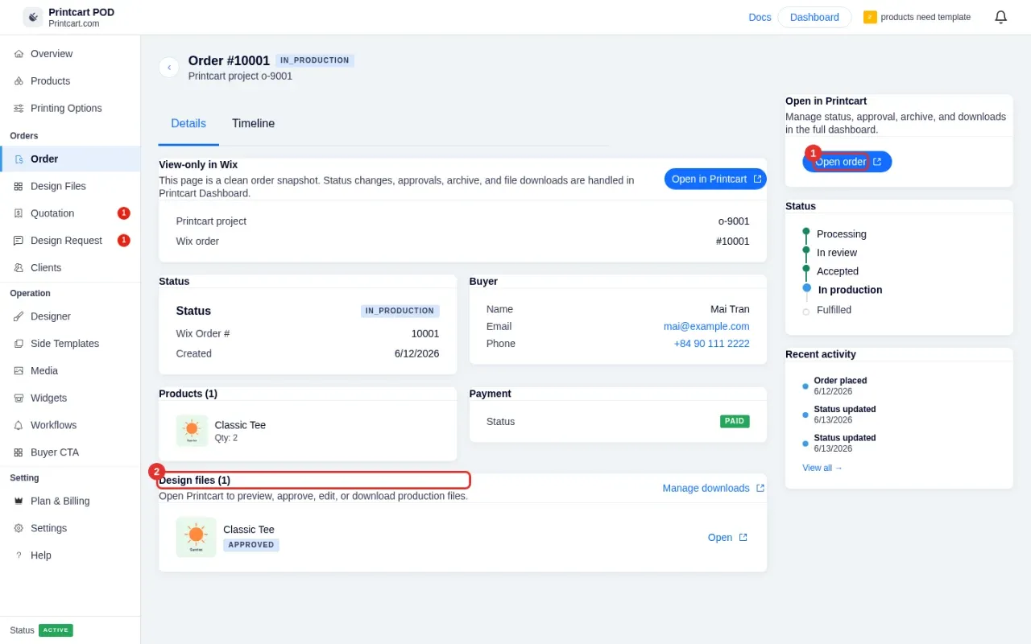The height and width of the screenshot is (644, 1031).
Task: Click the Design Request chat icon
Action: [19, 241]
